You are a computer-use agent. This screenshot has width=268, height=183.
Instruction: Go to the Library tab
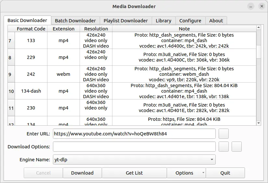tap(163, 20)
